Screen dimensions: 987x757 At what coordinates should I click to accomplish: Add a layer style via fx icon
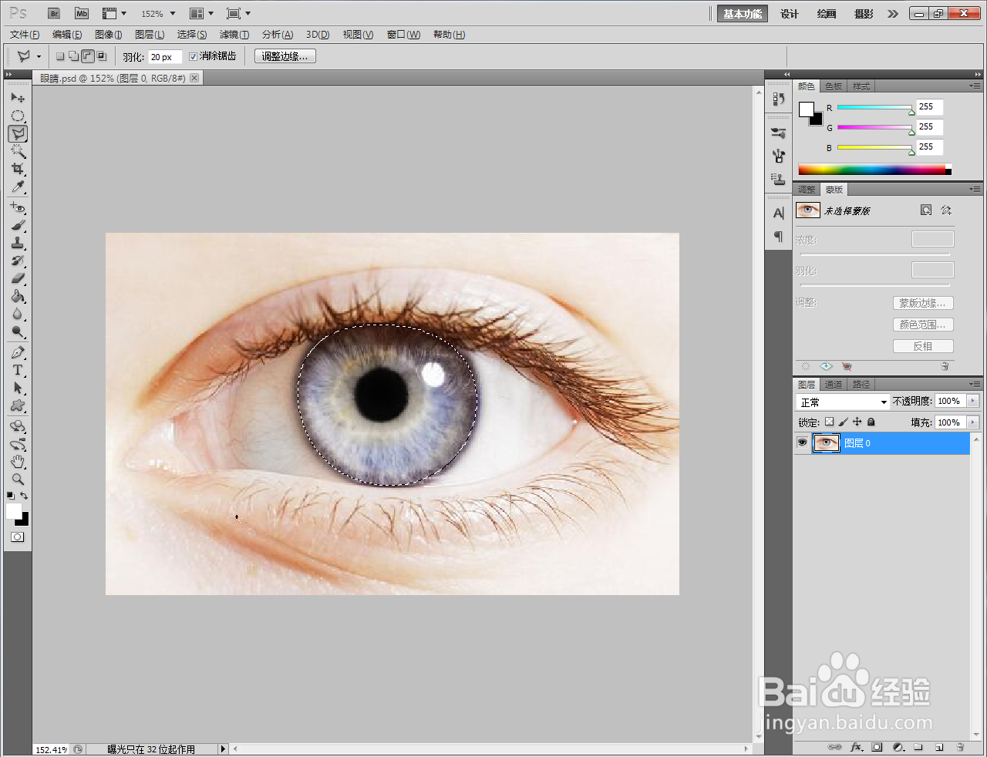pos(856,747)
